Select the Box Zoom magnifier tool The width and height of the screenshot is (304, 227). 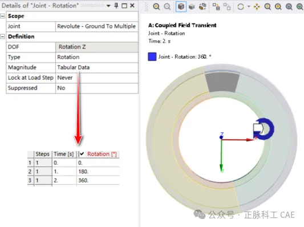278,7
